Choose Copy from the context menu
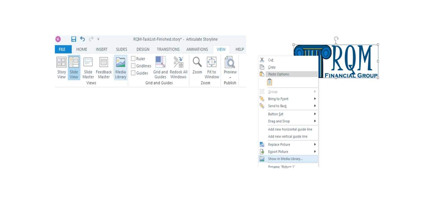The width and height of the screenshot is (434, 204). pos(288,67)
